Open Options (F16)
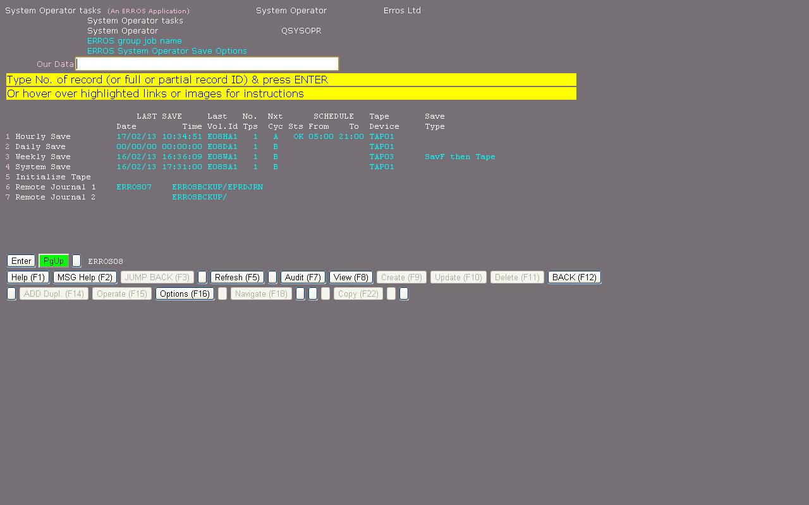809x505 pixels. coord(185,294)
